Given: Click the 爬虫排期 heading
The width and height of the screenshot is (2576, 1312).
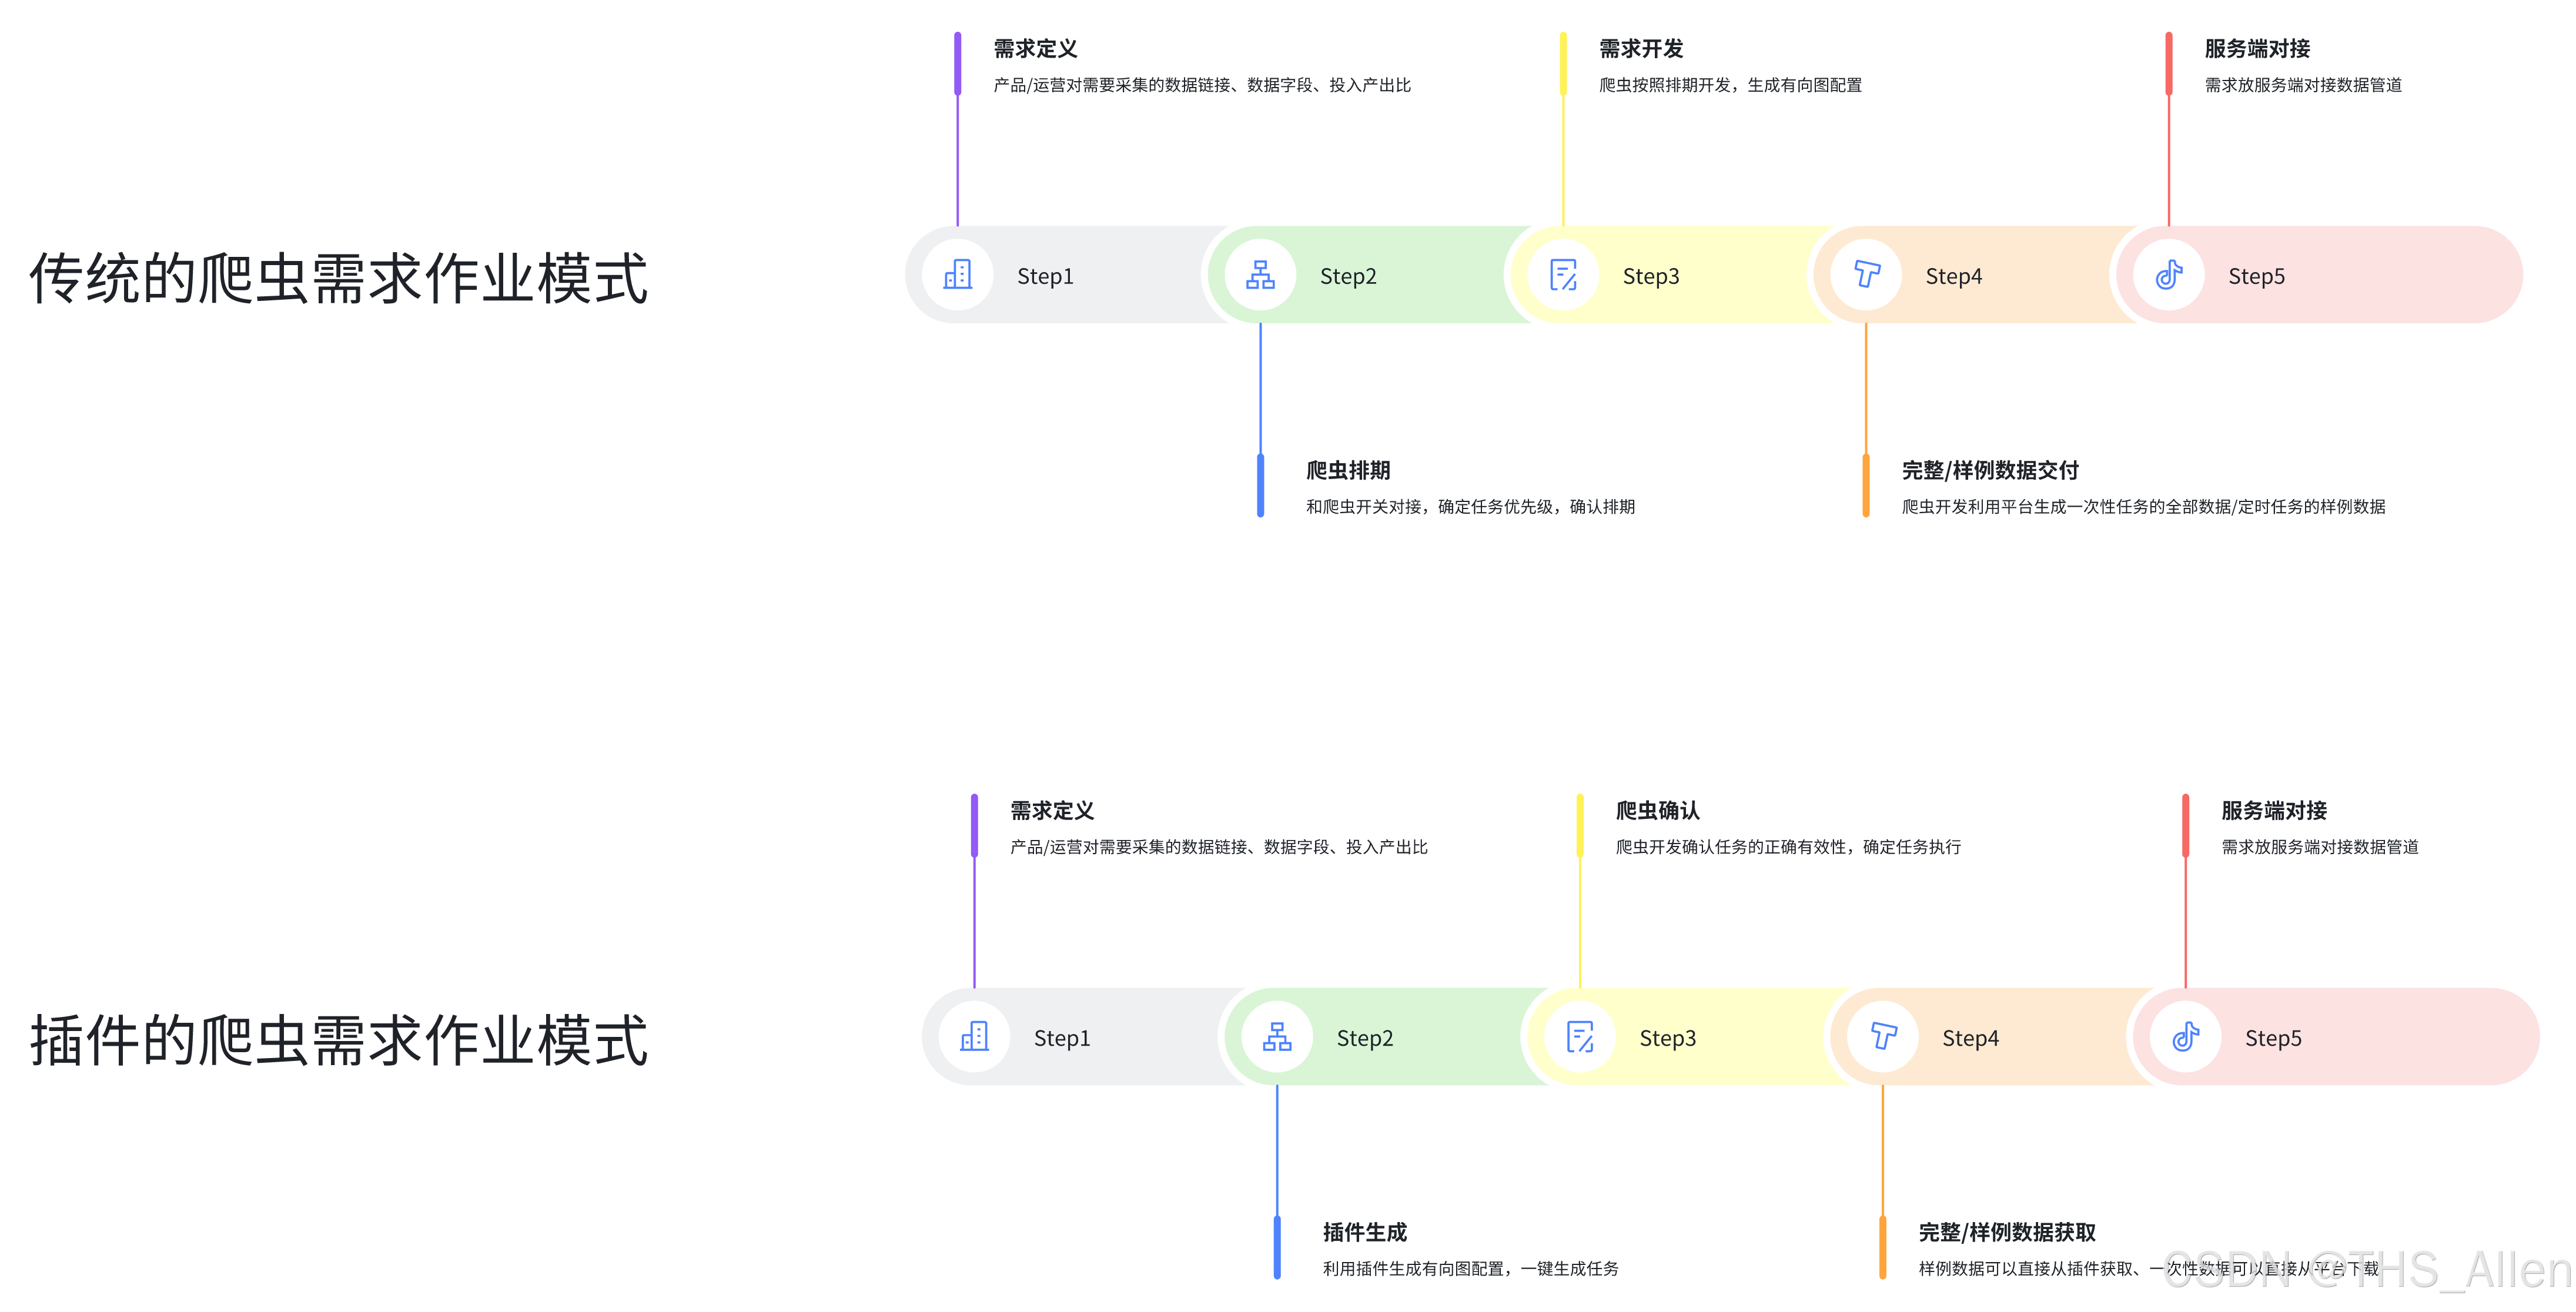Looking at the screenshot, I should point(1348,470).
